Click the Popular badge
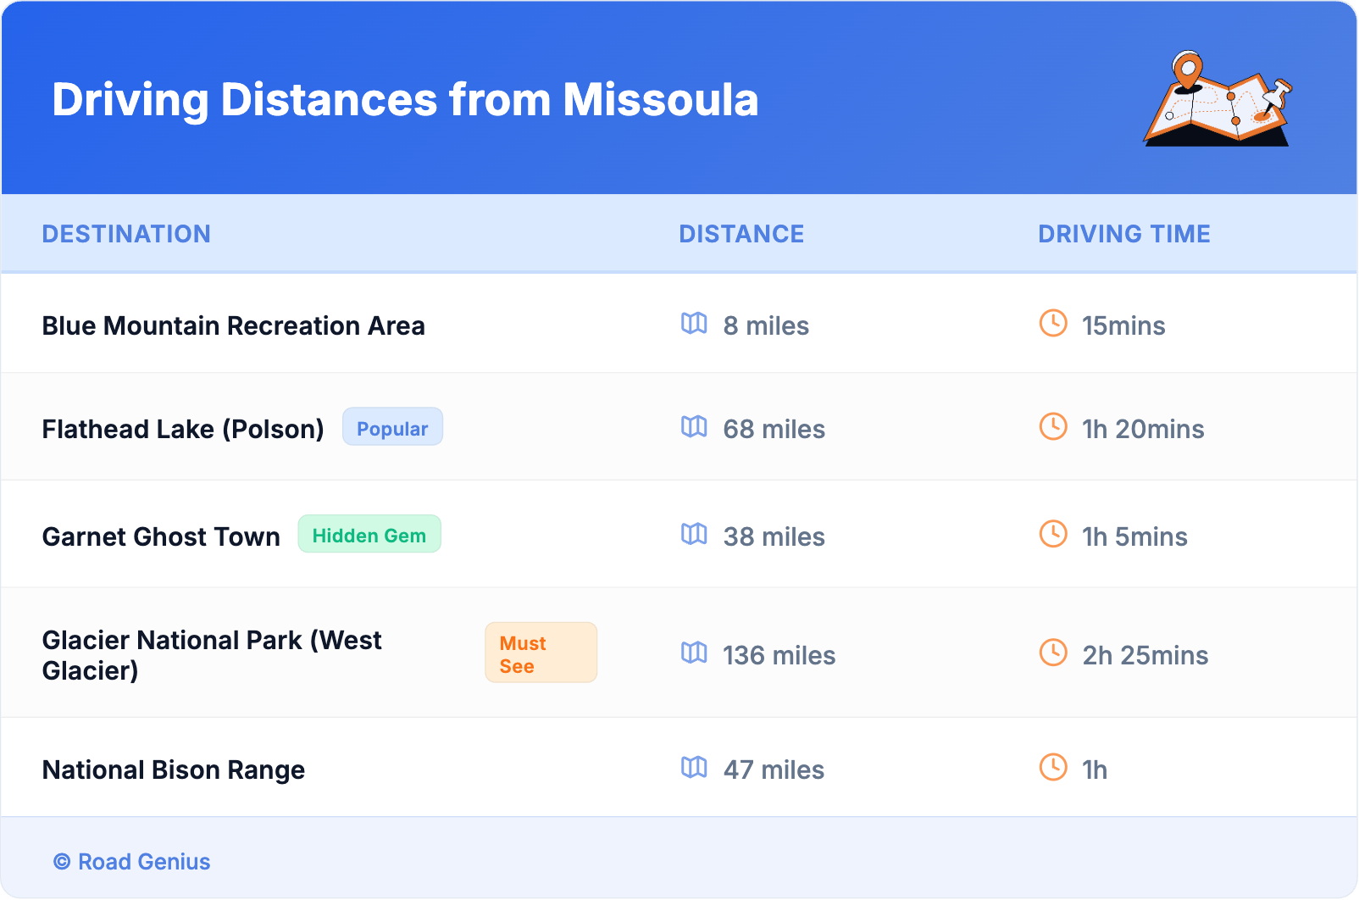 [x=392, y=427]
